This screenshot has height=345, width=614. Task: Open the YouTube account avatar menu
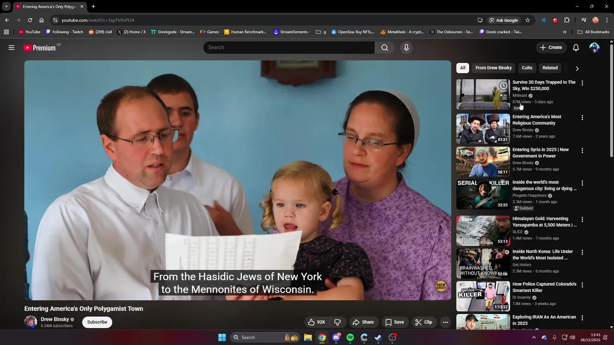tap(594, 47)
